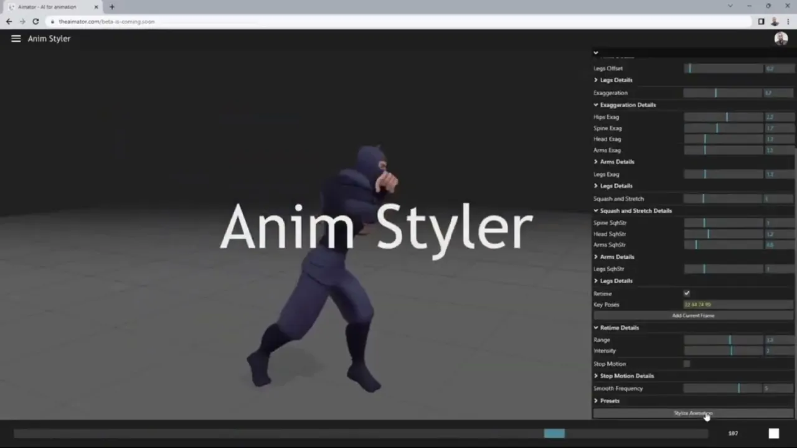Tick the Retime checkbox
The image size is (797, 448).
point(687,294)
